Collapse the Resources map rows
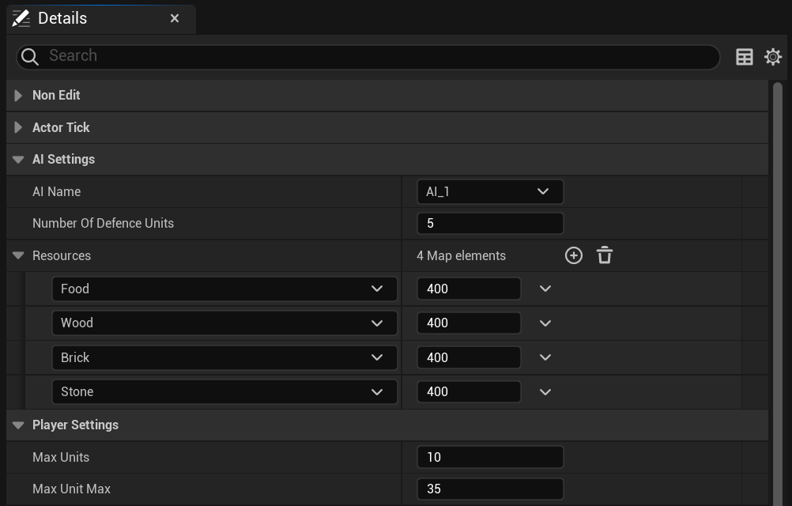The image size is (792, 506). [x=18, y=256]
